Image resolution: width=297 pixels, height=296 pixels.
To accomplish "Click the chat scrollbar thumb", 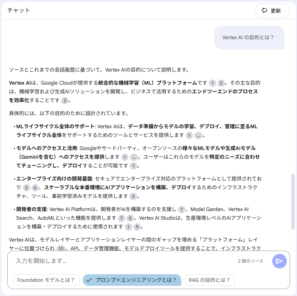I will (x=293, y=202).
